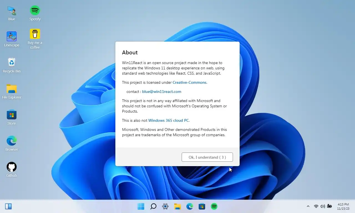Select the Recycle Bin icon
355x213 pixels.
12,65
